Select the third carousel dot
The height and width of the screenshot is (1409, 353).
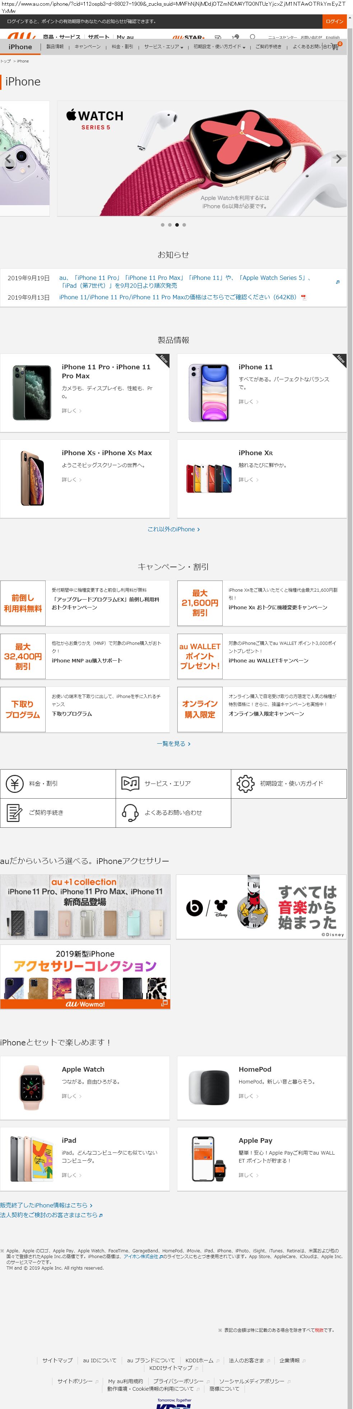click(x=177, y=225)
